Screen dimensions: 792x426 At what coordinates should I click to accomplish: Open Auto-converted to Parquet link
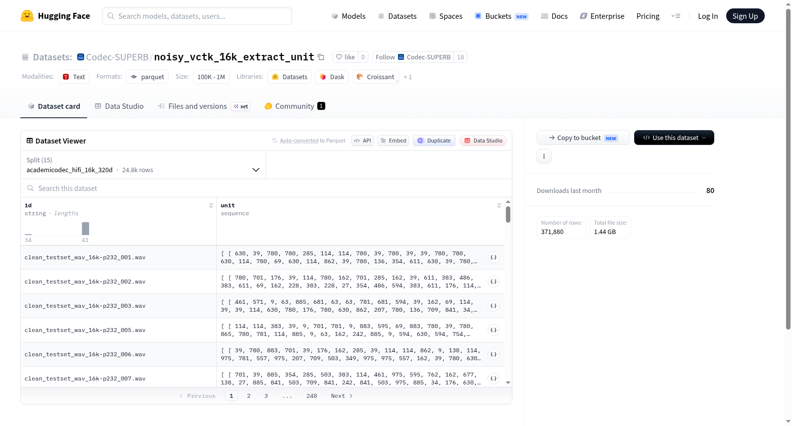(312, 141)
